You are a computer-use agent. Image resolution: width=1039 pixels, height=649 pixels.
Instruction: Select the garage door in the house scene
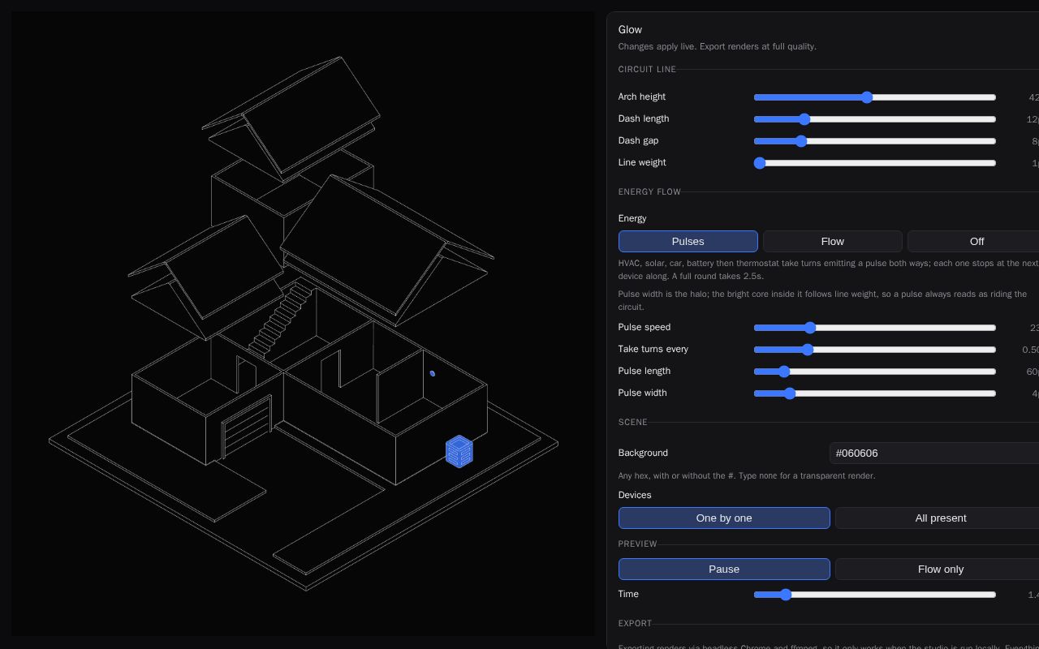click(247, 428)
